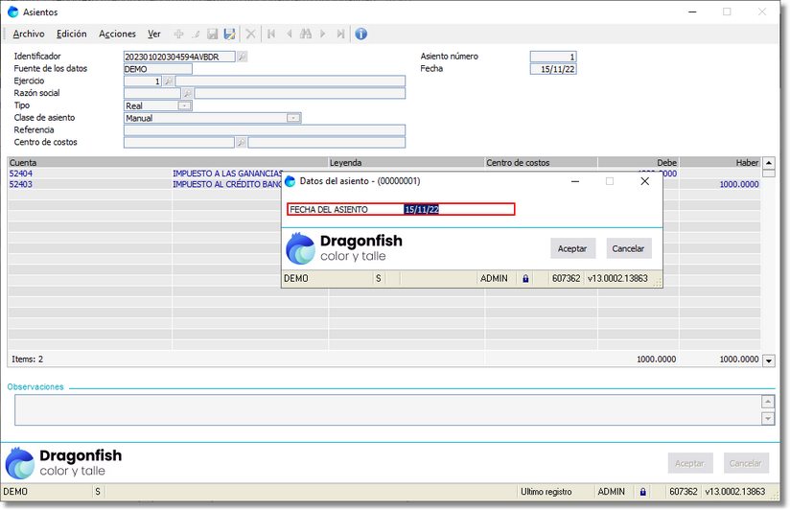Select IMPUESTO AL CRÉDITO BANC row text
Screen dimensions: 790x511
[227, 184]
